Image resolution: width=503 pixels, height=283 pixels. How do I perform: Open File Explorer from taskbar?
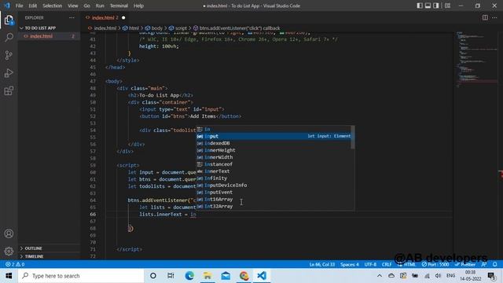(207, 276)
